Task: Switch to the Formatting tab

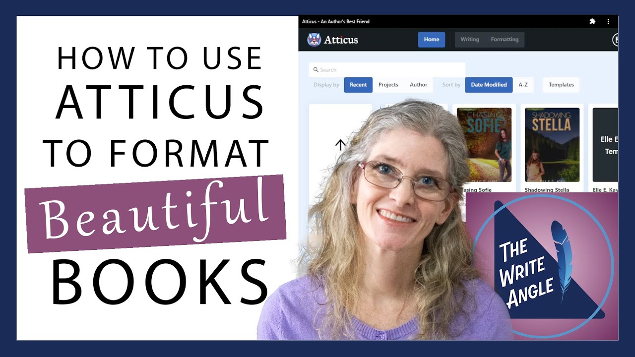Action: pos(505,39)
